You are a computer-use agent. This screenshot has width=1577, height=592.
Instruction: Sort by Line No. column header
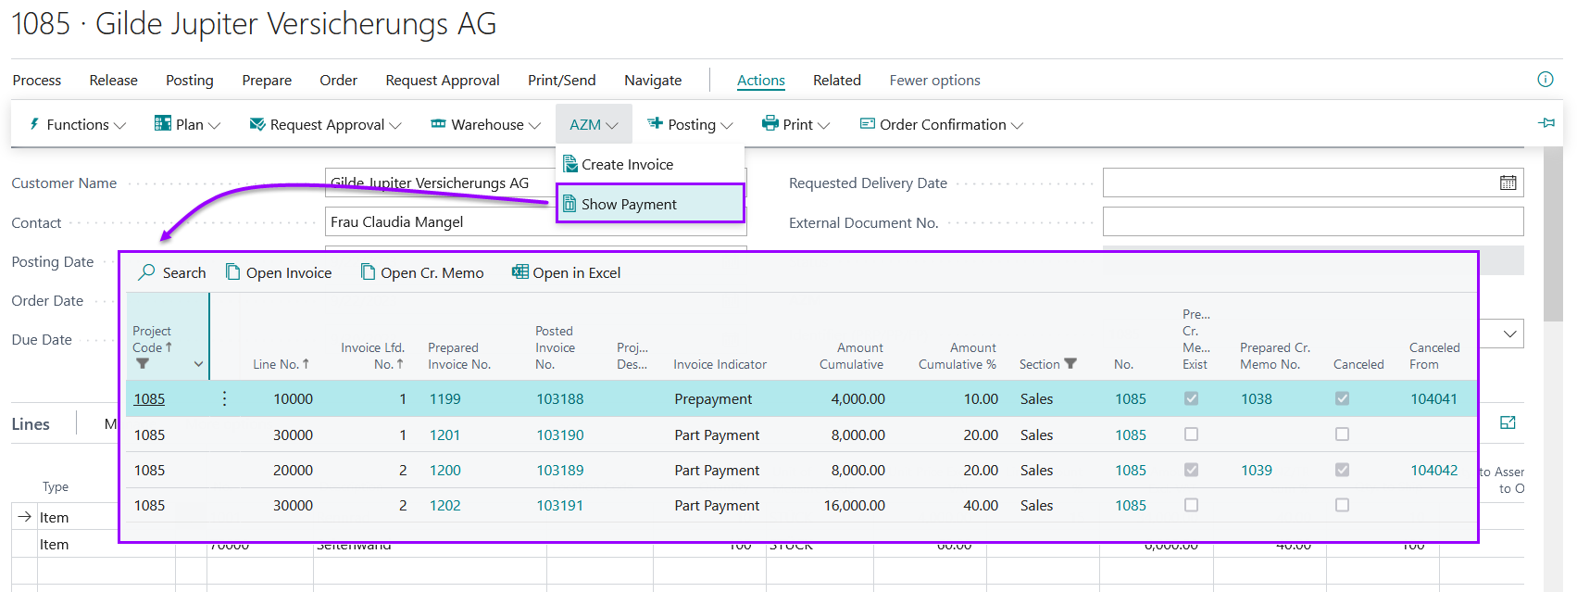[x=281, y=364]
